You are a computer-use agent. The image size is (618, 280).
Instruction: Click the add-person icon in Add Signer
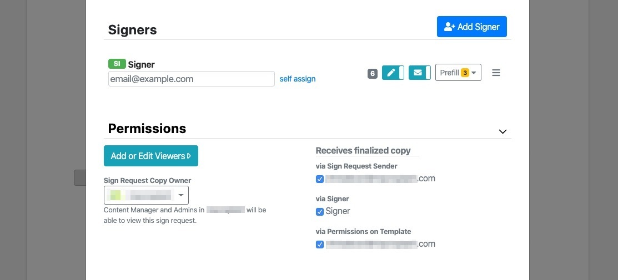click(x=450, y=27)
